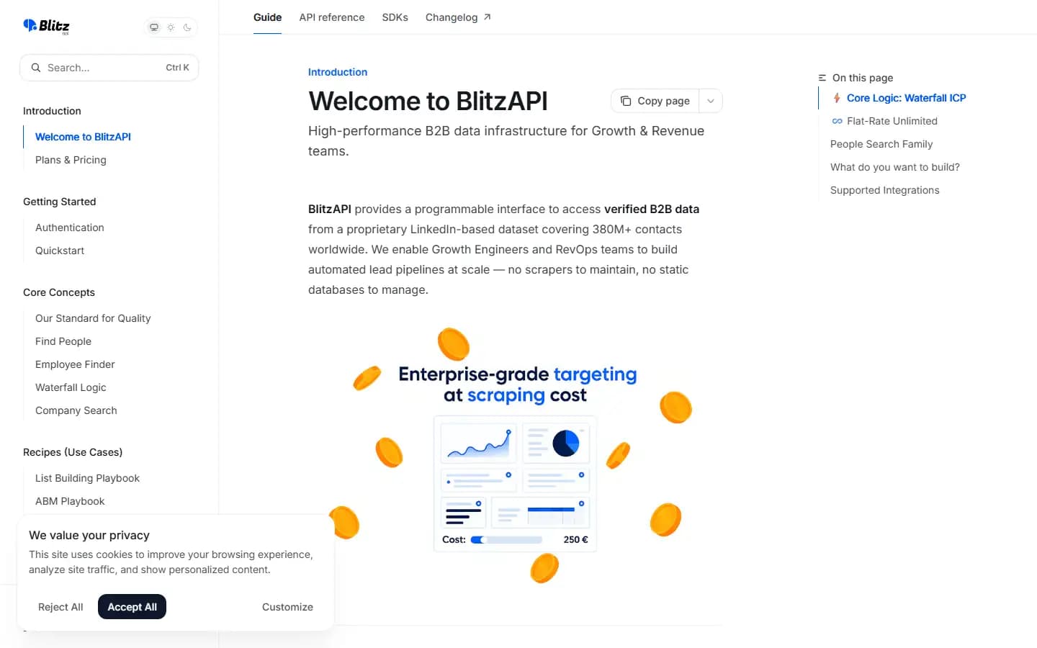Click the Copy page button
This screenshot has width=1037, height=648.
(655, 101)
